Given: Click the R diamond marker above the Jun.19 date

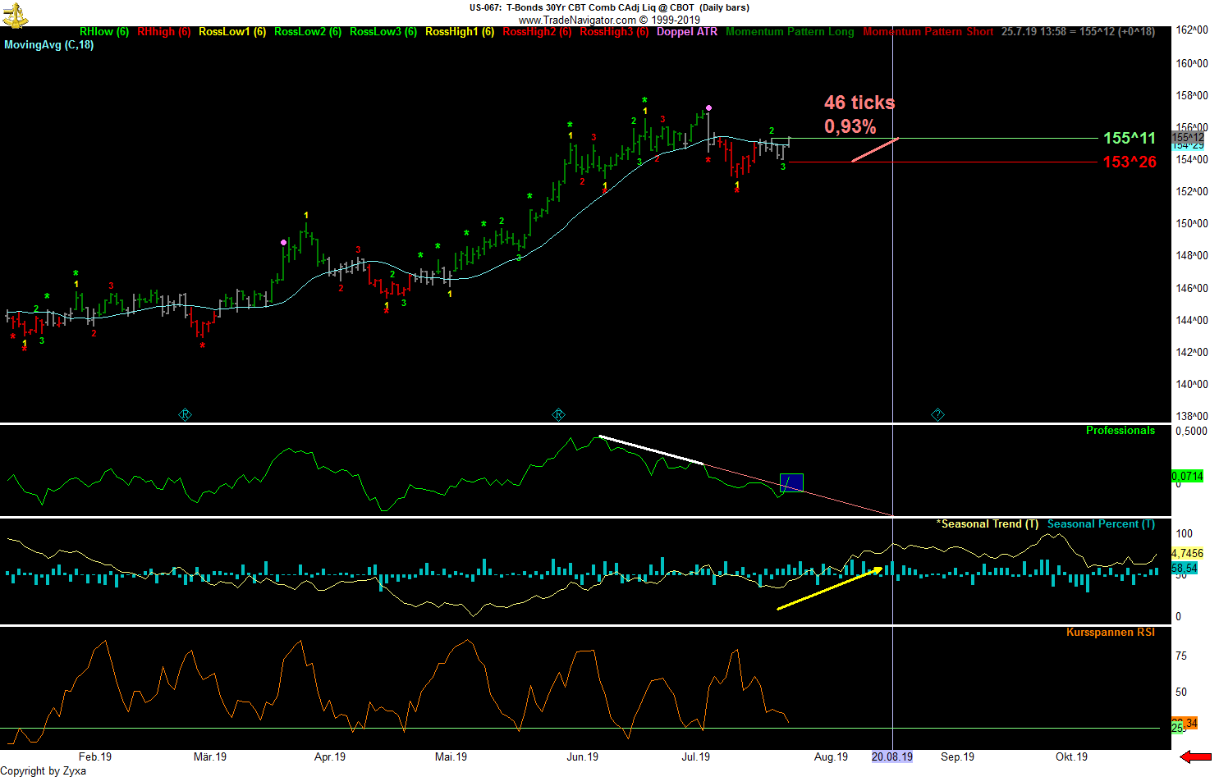Looking at the screenshot, I should pyautogui.click(x=558, y=415).
